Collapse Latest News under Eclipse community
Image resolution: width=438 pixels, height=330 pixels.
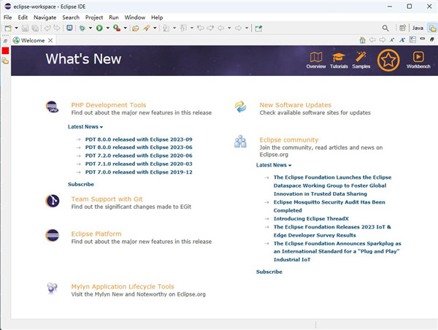tap(273, 165)
